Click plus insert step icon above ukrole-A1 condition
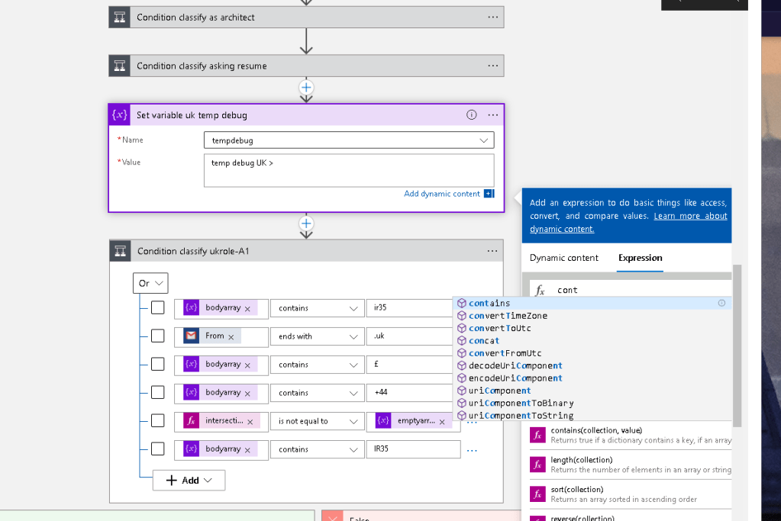This screenshot has height=521, width=781. 306,224
